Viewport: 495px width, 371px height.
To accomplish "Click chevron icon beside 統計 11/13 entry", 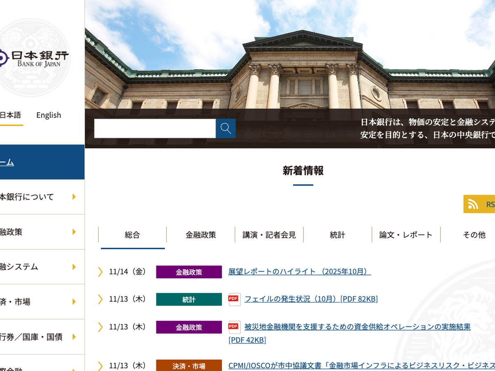I will click(100, 299).
